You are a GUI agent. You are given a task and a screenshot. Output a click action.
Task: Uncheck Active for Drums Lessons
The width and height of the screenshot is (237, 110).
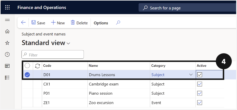[200, 75]
